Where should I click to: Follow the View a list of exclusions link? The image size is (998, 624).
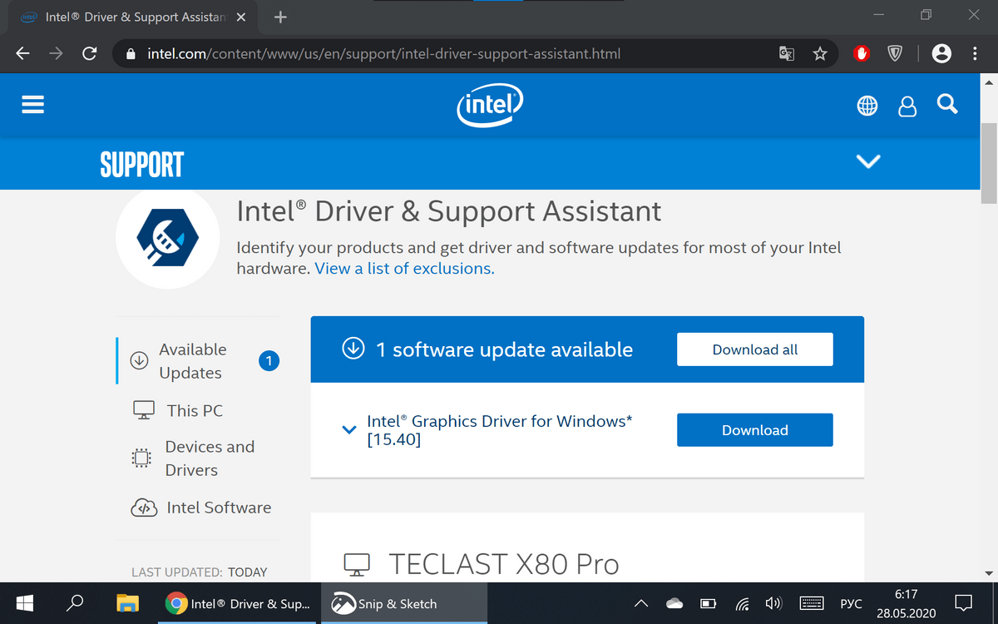[404, 269]
